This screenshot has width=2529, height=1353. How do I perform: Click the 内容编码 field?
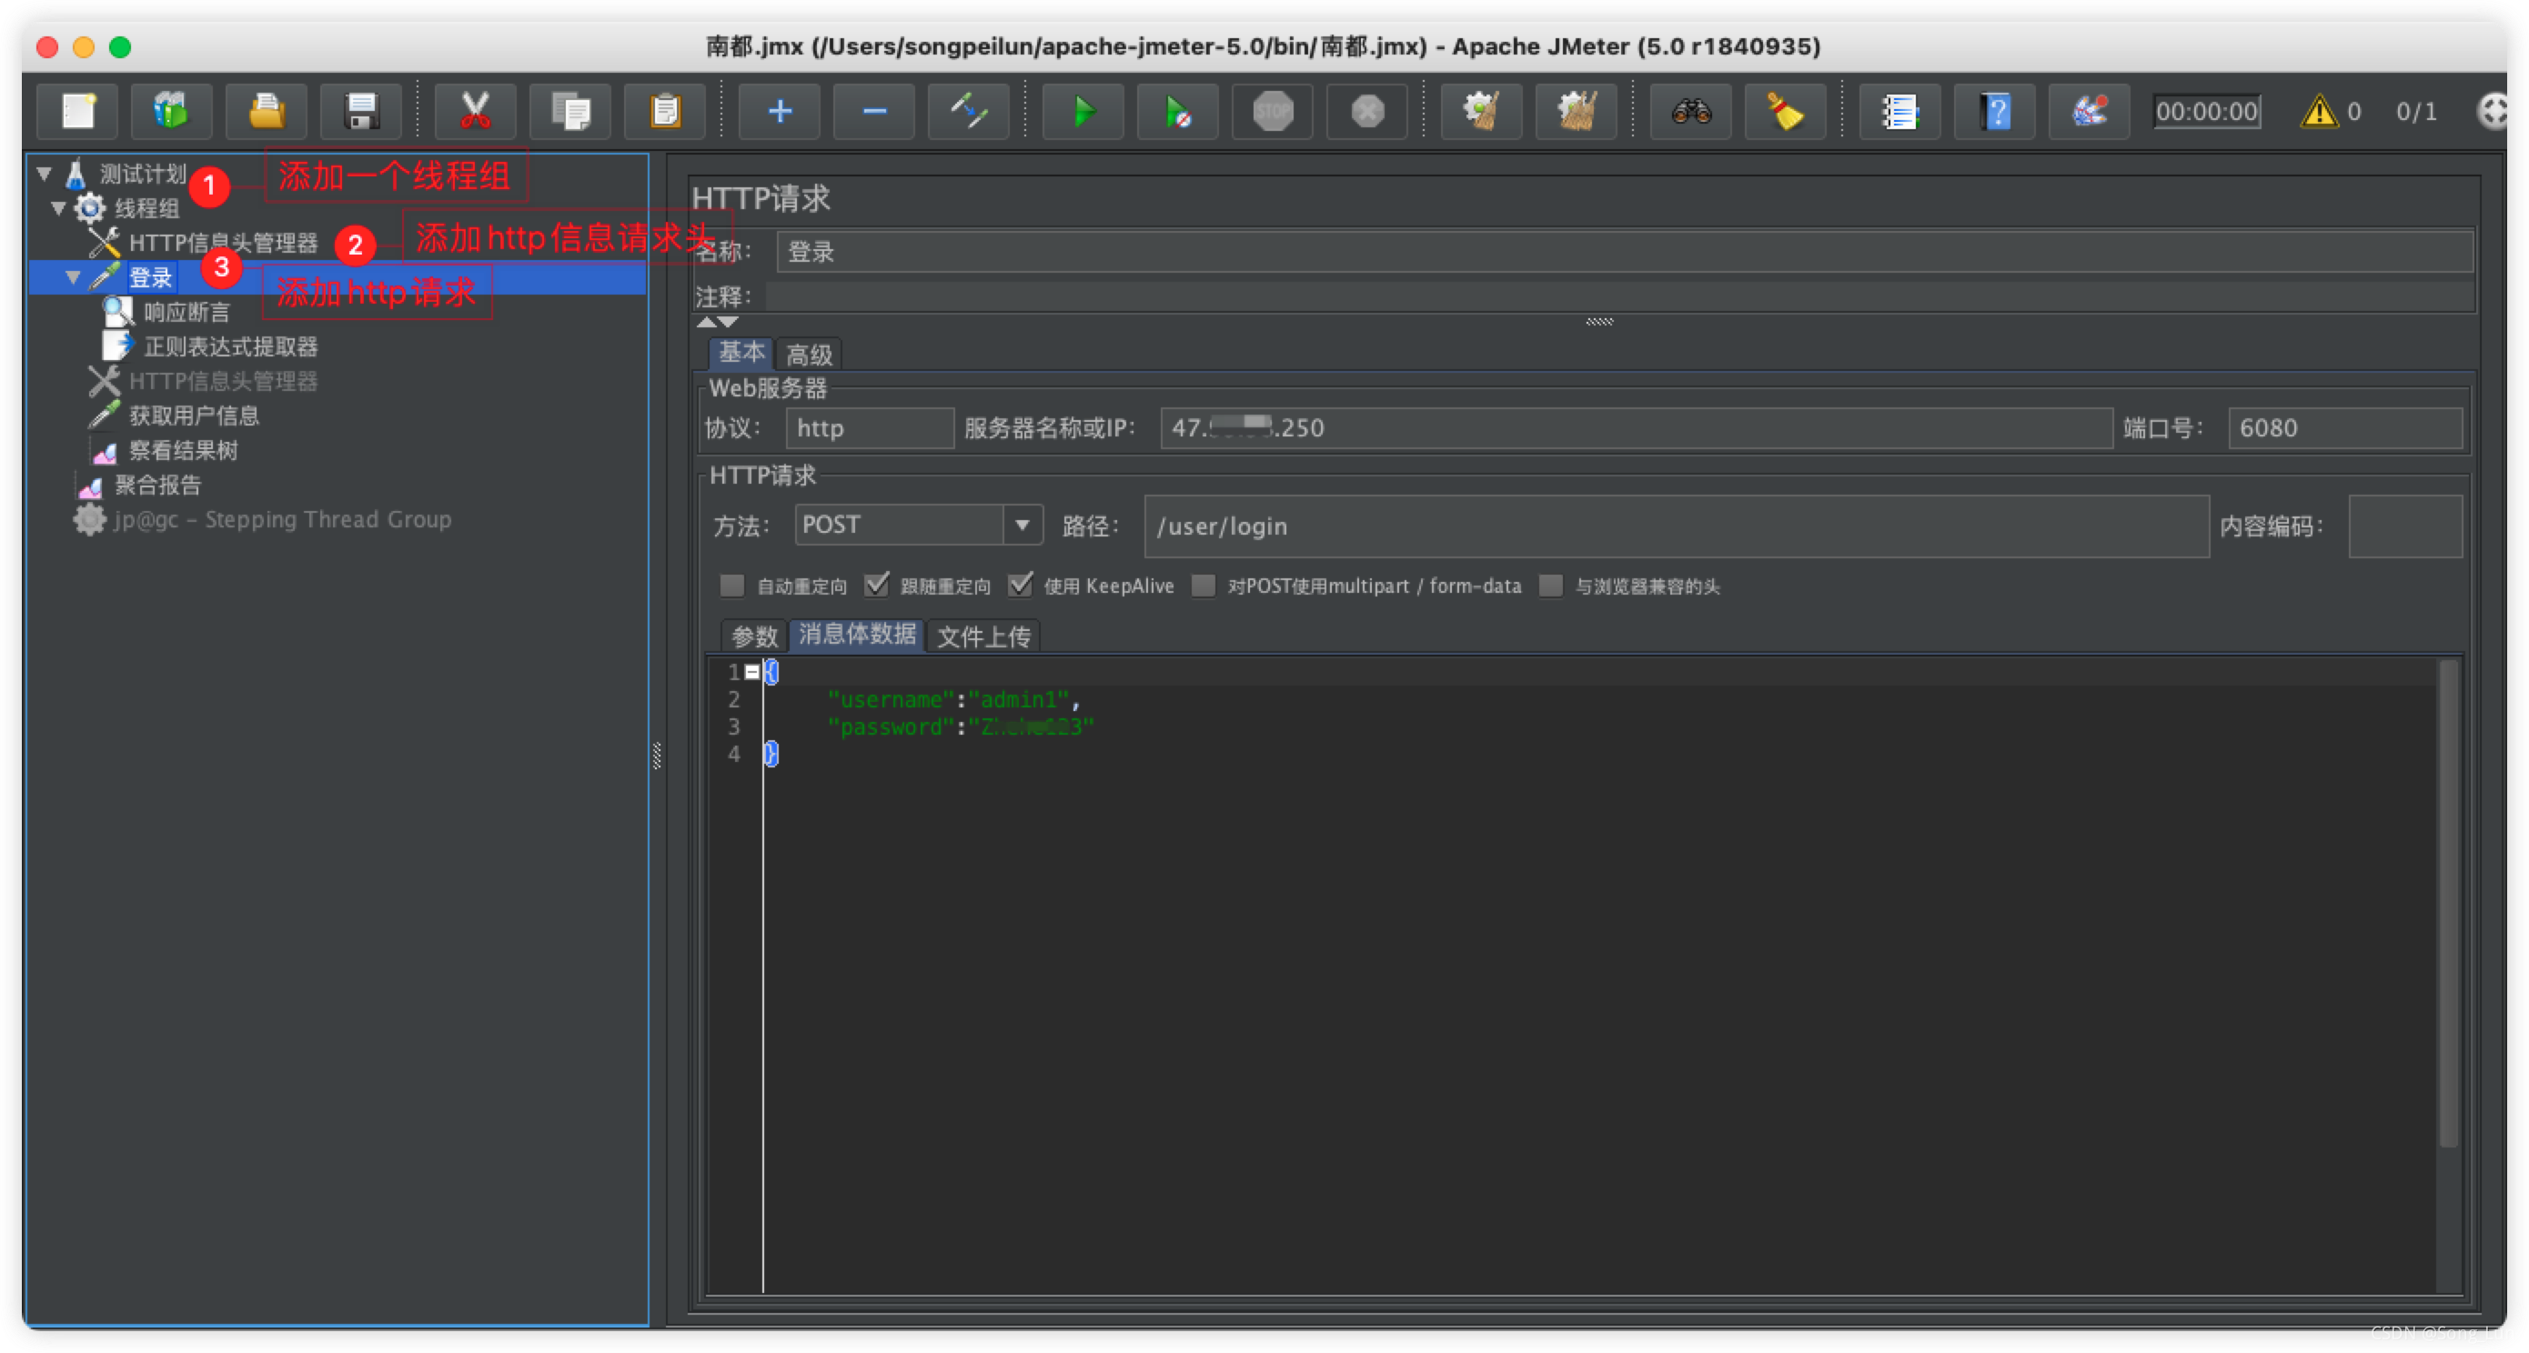(x=2405, y=526)
